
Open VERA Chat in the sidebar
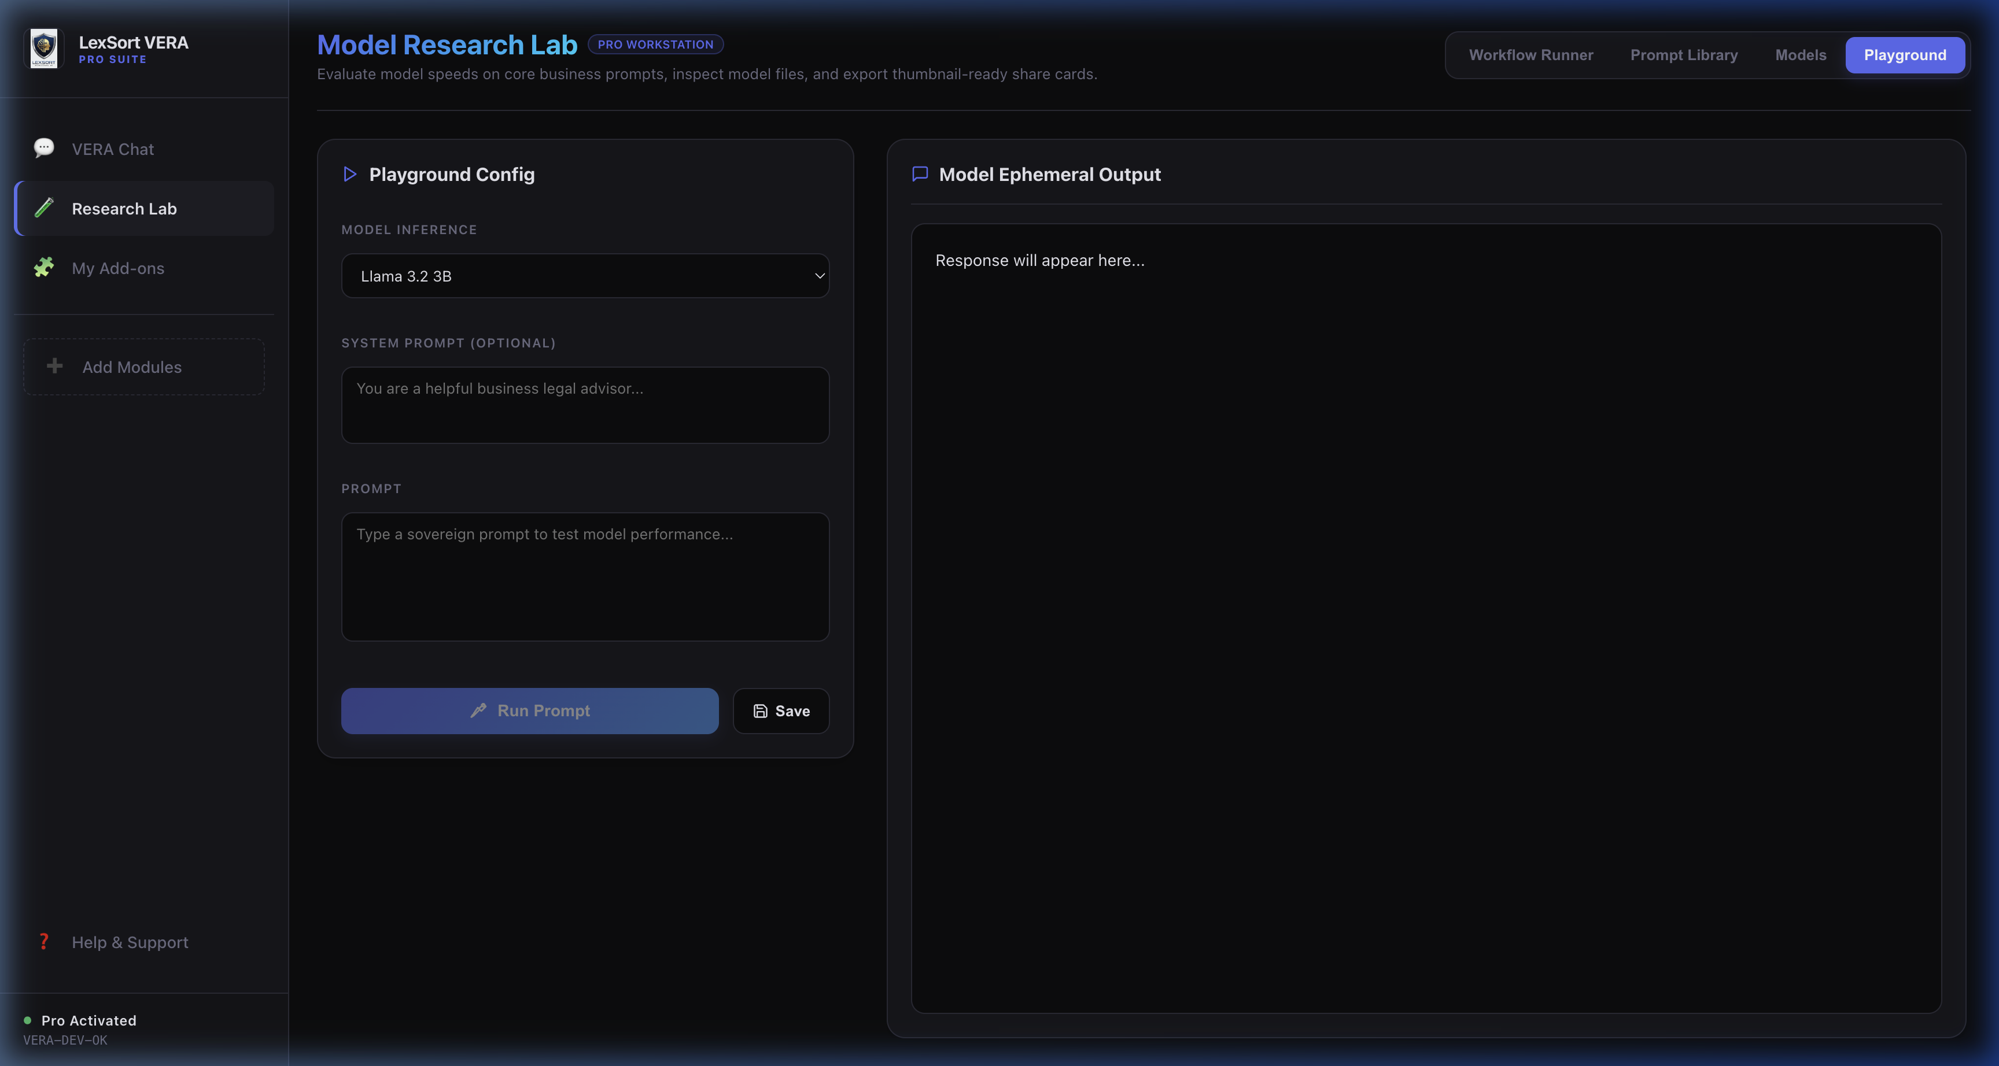click(x=145, y=148)
